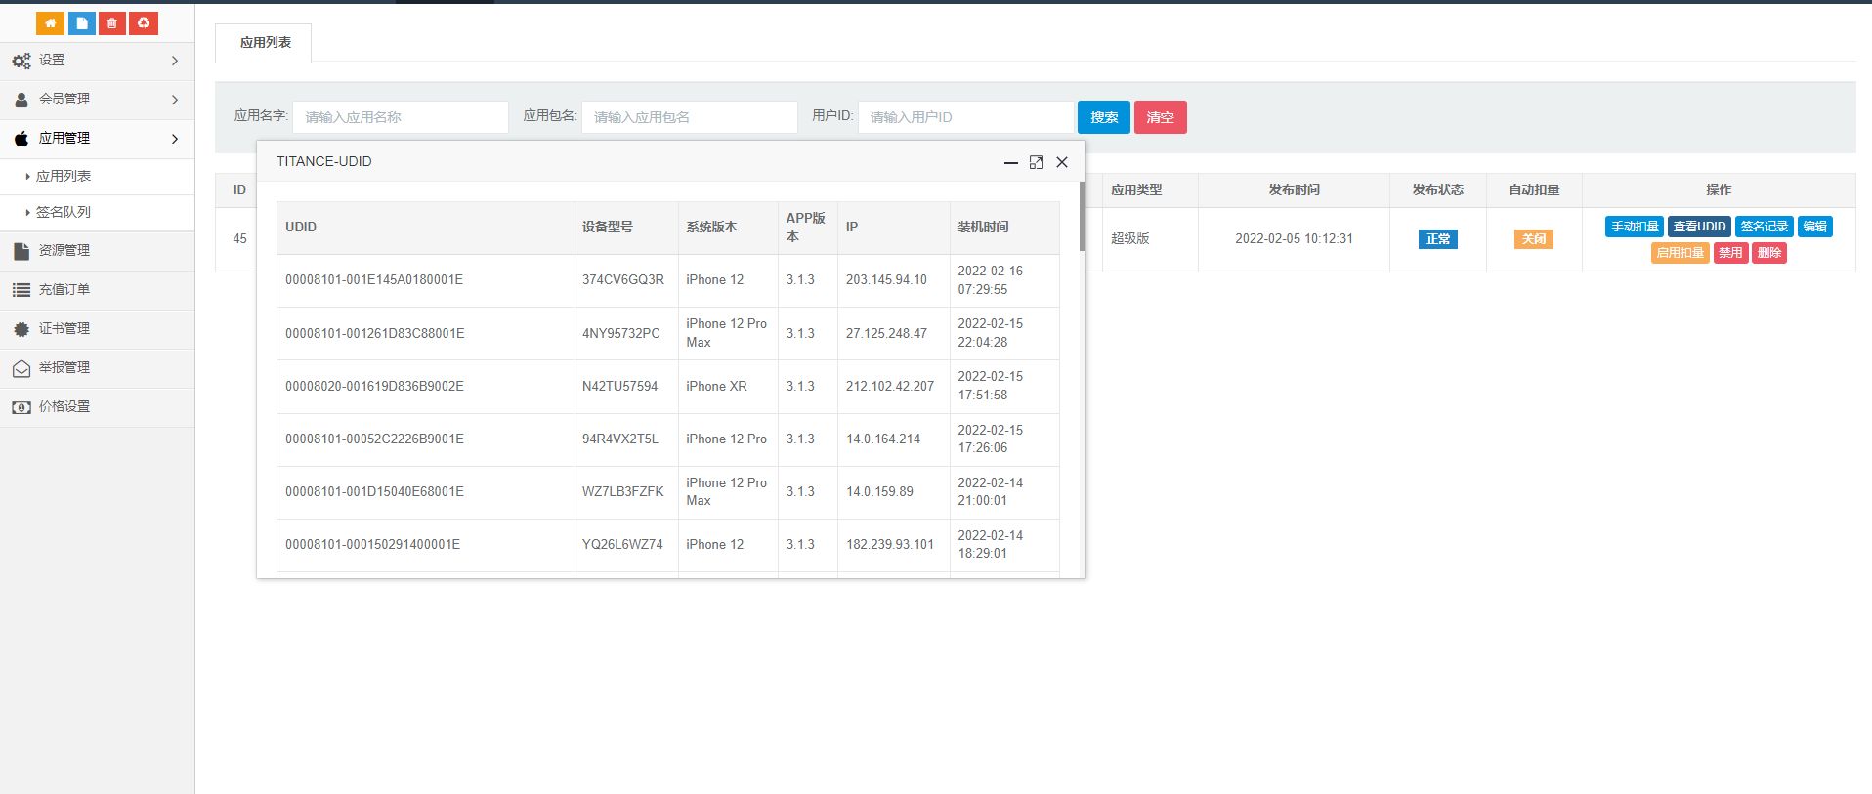Image resolution: width=1872 pixels, height=794 pixels.
Task: Click the 编辑 button
Action: (x=1815, y=227)
